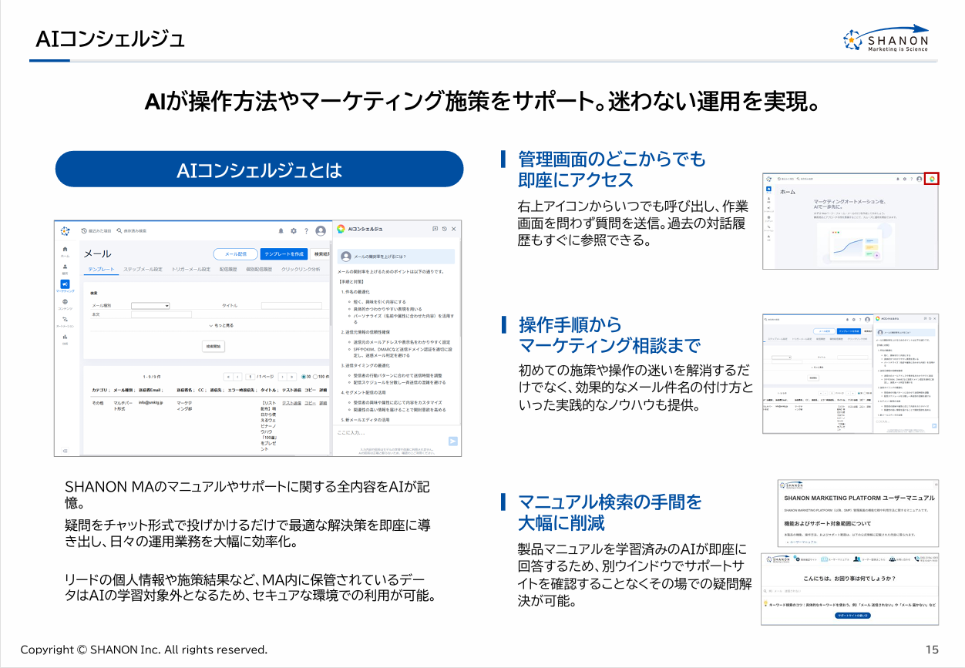Click the blue テンプレートを作成 button in the large Mail screenshot
Screen dimensions: 965x668
tap(284, 253)
